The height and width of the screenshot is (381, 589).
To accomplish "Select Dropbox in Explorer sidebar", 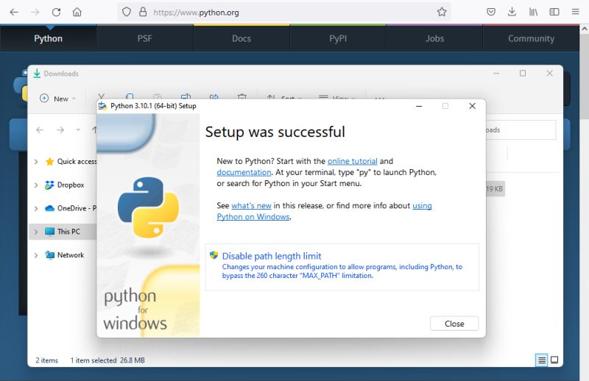I will pyautogui.click(x=64, y=185).
